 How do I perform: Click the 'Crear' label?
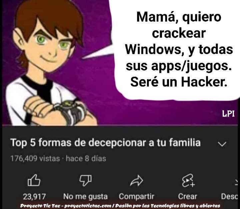click(x=187, y=196)
